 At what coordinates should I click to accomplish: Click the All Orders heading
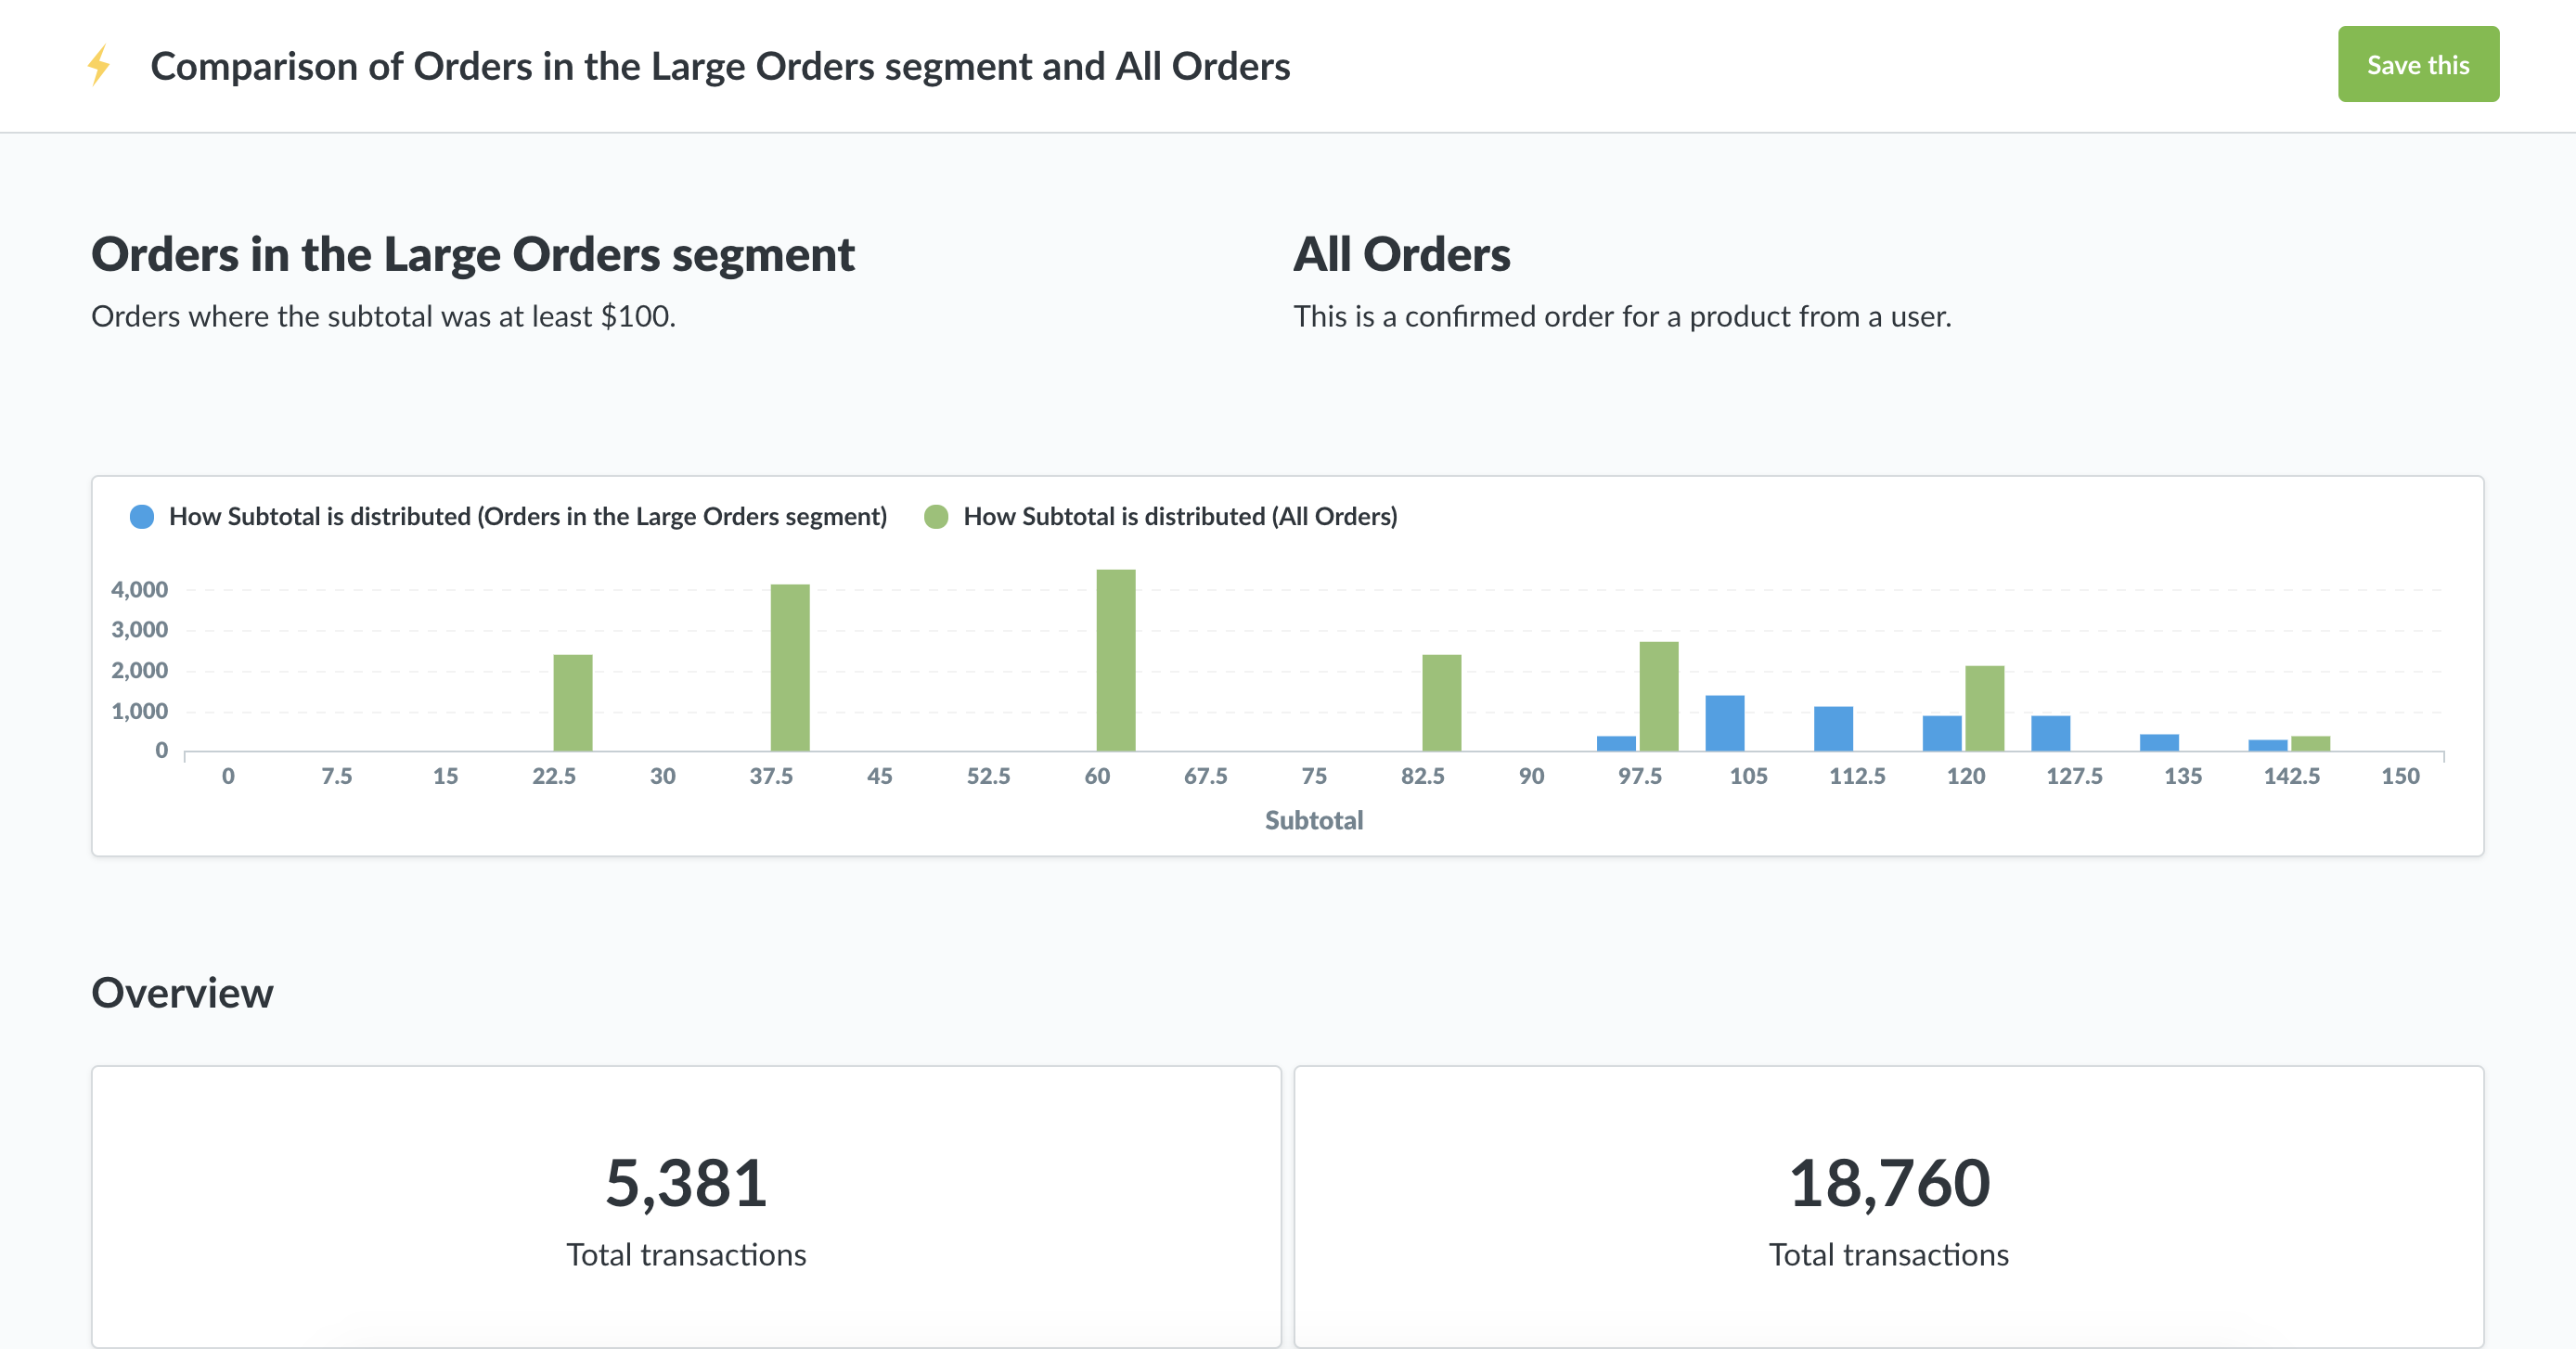coord(1401,254)
